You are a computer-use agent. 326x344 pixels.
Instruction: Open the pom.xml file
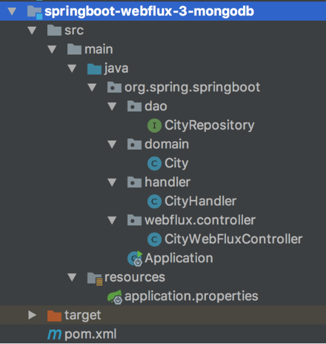click(x=90, y=334)
